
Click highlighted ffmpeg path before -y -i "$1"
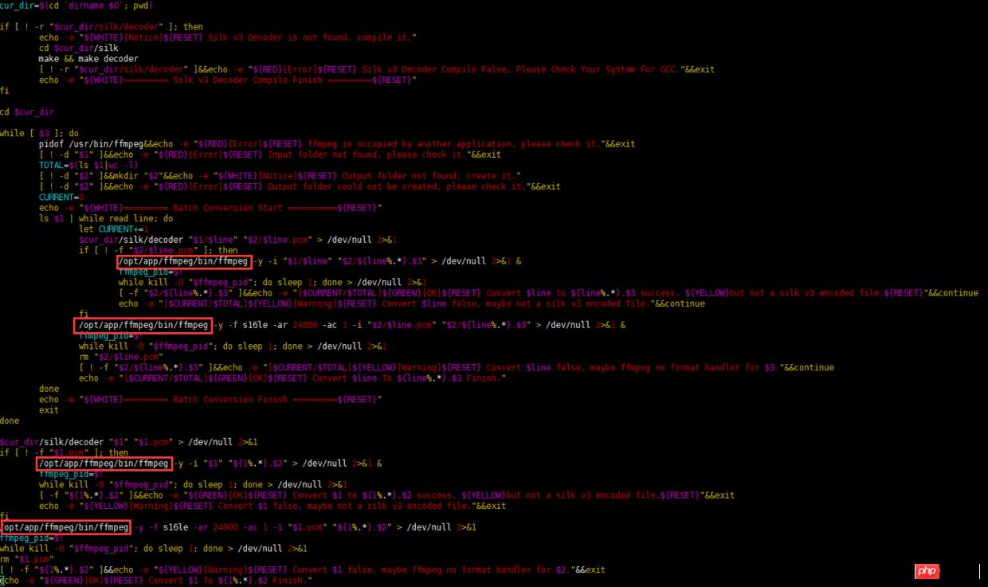[x=104, y=464]
